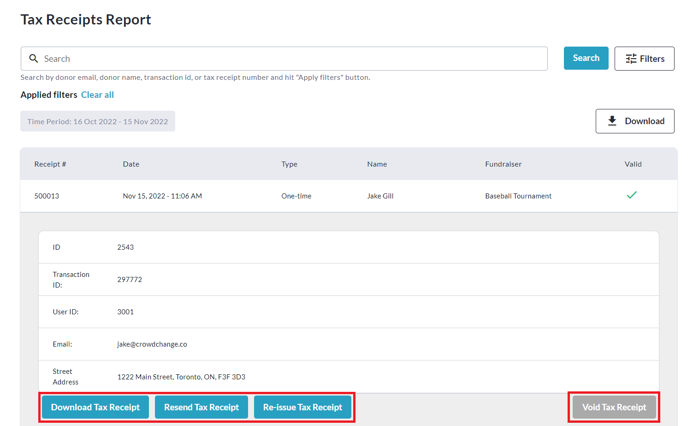Re-issue Tax Receipt for Jake Gill

click(302, 407)
